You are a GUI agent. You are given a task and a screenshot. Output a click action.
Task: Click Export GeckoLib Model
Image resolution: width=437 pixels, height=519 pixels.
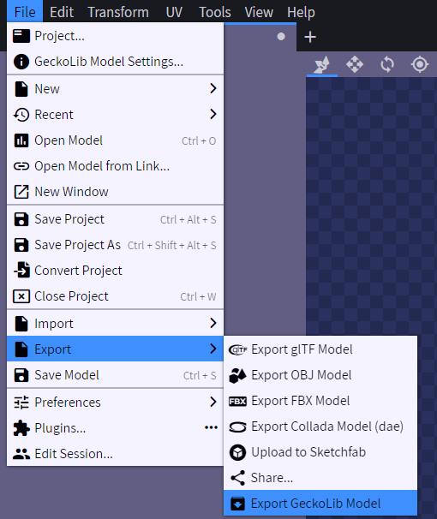click(x=320, y=503)
